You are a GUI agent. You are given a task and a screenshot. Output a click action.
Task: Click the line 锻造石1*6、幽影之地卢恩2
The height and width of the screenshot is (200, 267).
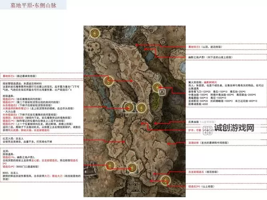[19, 157]
